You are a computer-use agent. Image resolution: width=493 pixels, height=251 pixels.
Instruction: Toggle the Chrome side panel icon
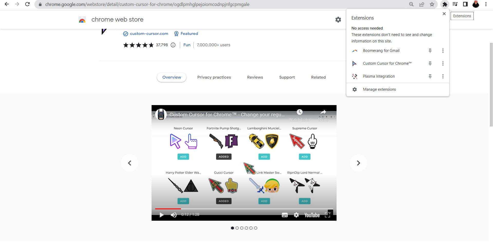465,4
